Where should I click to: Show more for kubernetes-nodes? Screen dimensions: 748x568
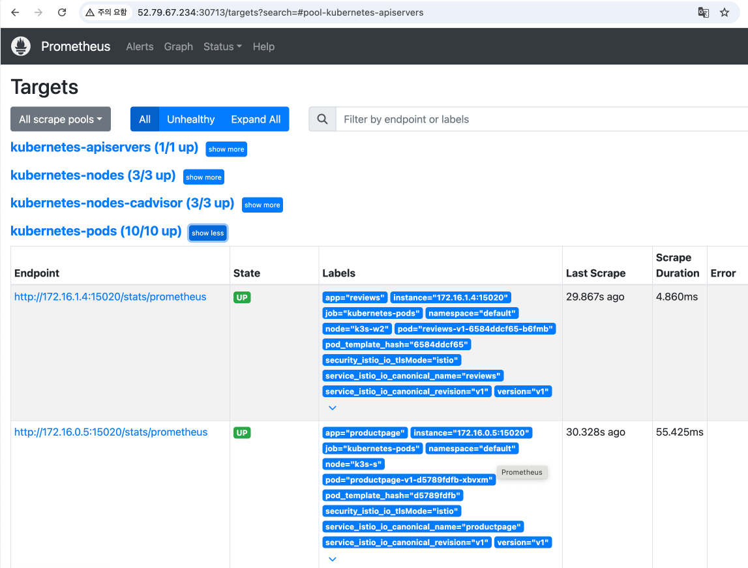[203, 177]
